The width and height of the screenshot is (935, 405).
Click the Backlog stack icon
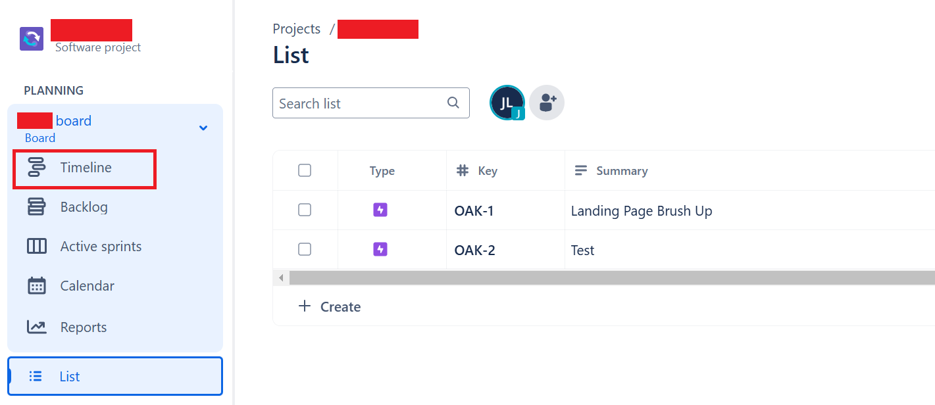click(37, 207)
